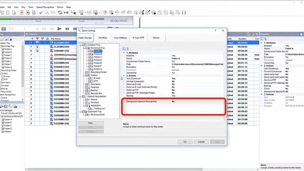Select Recording Folder in main window tree
Screen dimensions: 304x171
tap(9, 70)
